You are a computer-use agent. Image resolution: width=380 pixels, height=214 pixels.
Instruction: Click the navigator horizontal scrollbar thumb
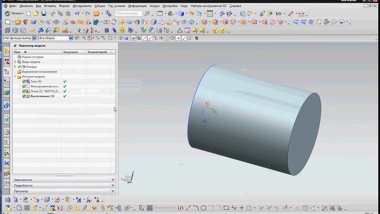point(64,175)
